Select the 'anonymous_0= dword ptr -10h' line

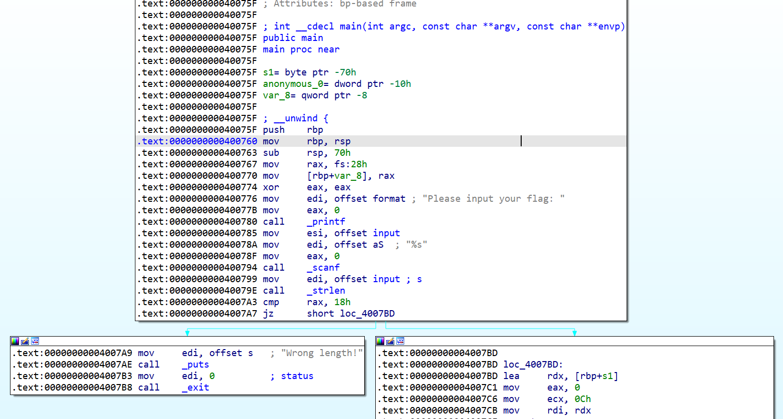[337, 84]
